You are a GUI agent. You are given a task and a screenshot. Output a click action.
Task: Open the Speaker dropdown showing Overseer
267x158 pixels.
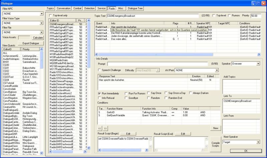(258, 64)
